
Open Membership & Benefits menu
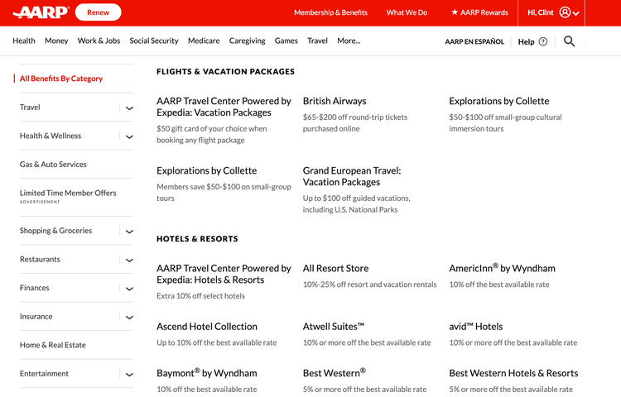[330, 12]
